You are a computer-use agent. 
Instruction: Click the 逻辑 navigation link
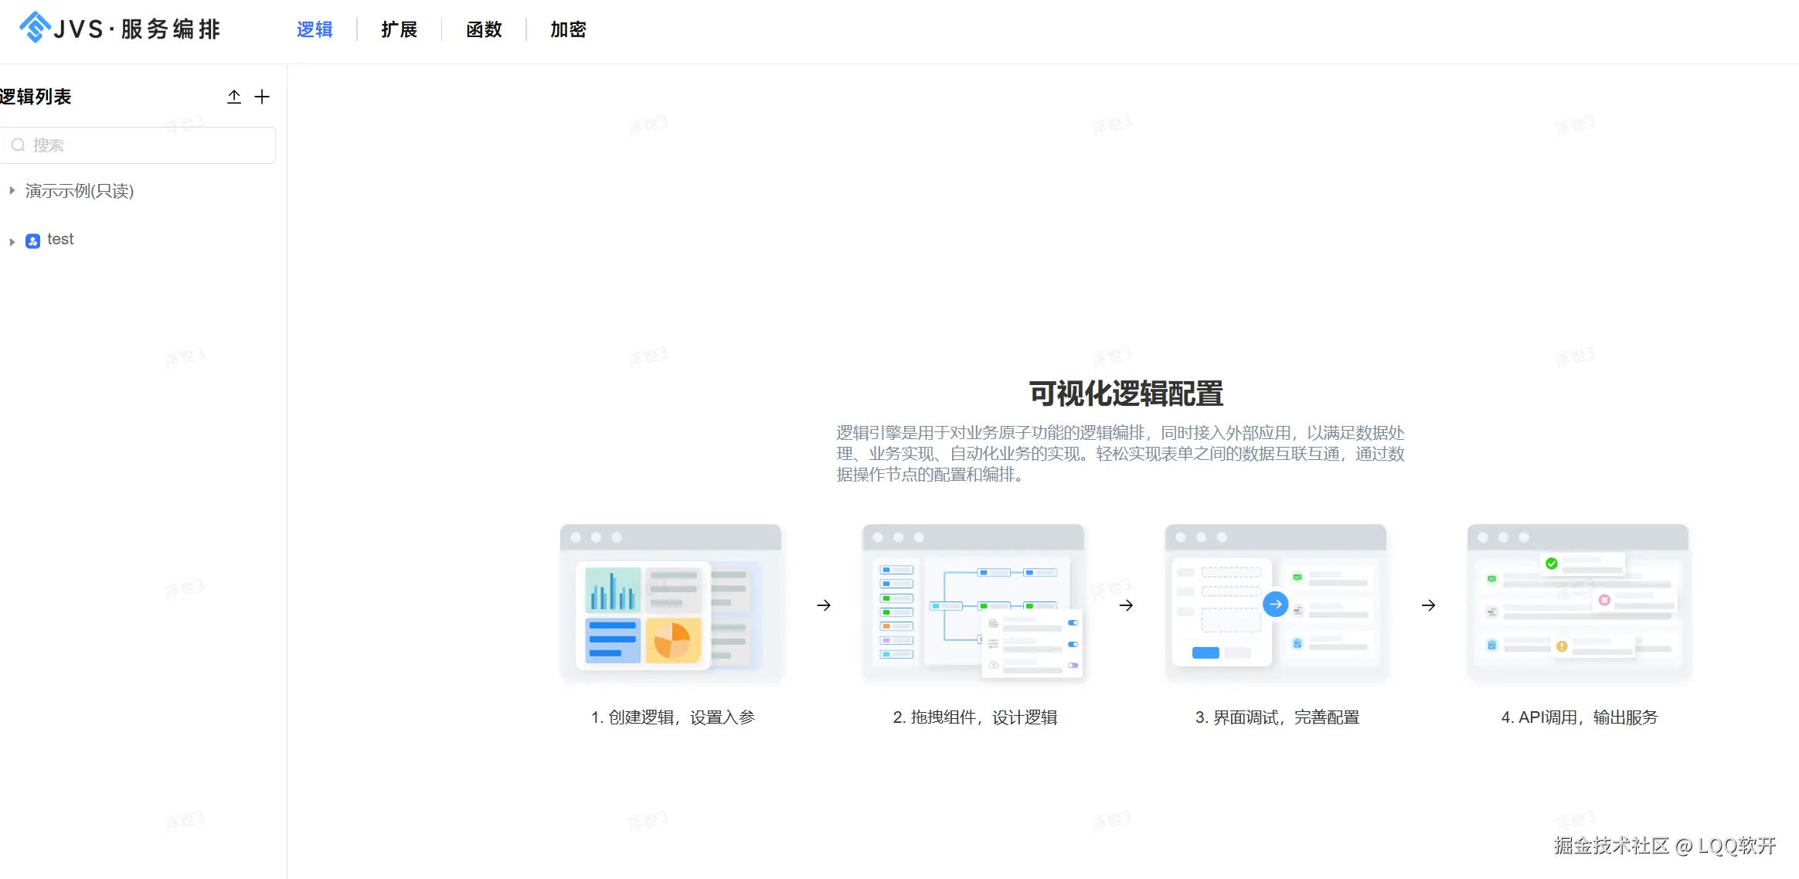[x=315, y=29]
